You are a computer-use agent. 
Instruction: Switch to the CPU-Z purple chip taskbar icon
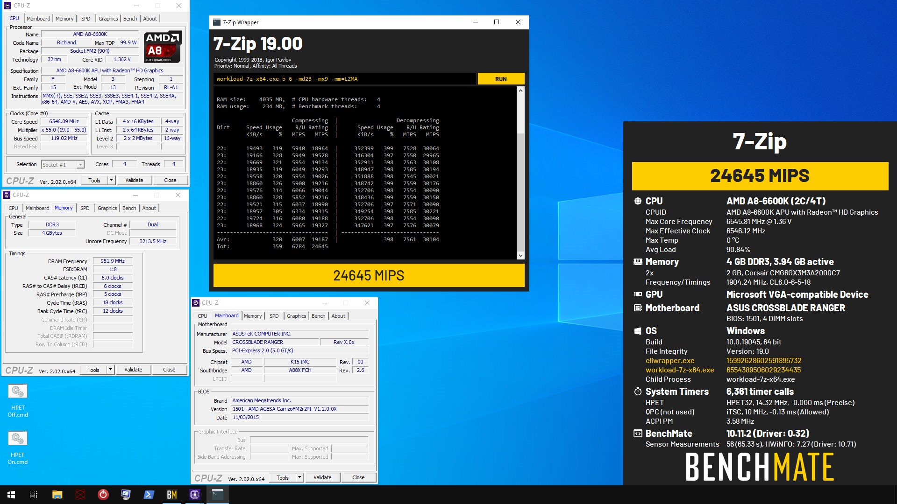(195, 495)
